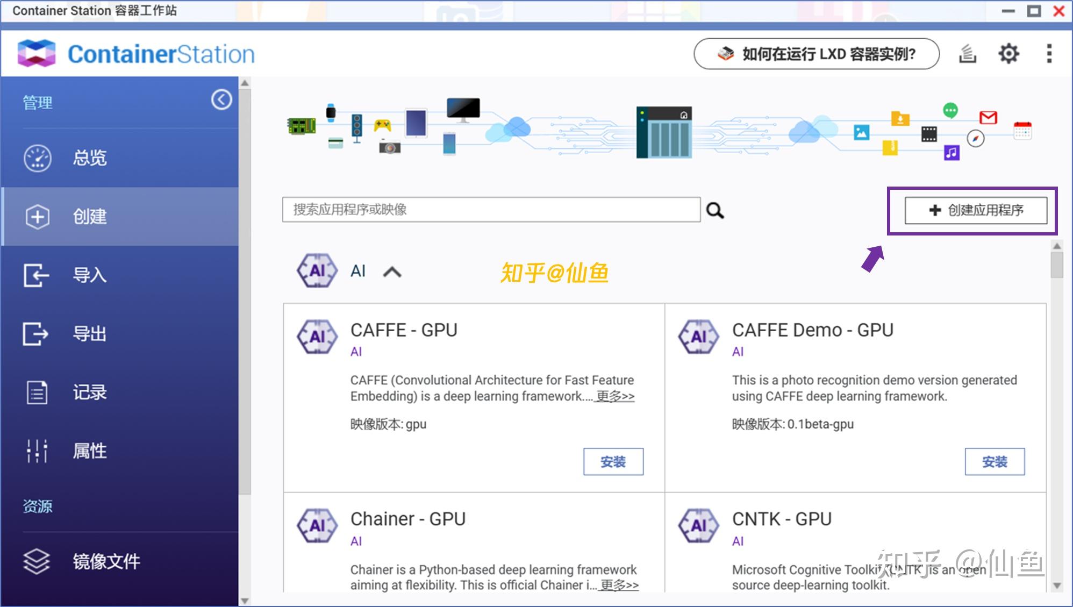Open the 导入 import section
The width and height of the screenshot is (1073, 607).
pyautogui.click(x=89, y=275)
